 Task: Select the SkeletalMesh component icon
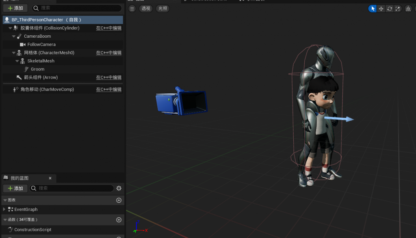click(23, 61)
